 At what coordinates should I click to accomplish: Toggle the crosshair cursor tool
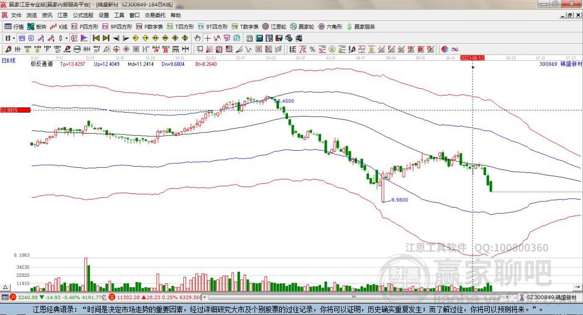[x=207, y=38]
